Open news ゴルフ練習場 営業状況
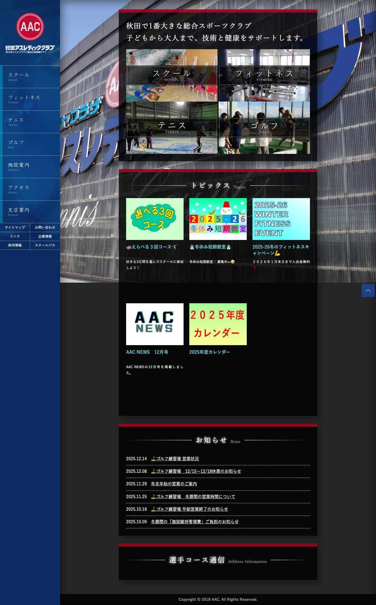The height and width of the screenshot is (605, 376). coord(175,459)
